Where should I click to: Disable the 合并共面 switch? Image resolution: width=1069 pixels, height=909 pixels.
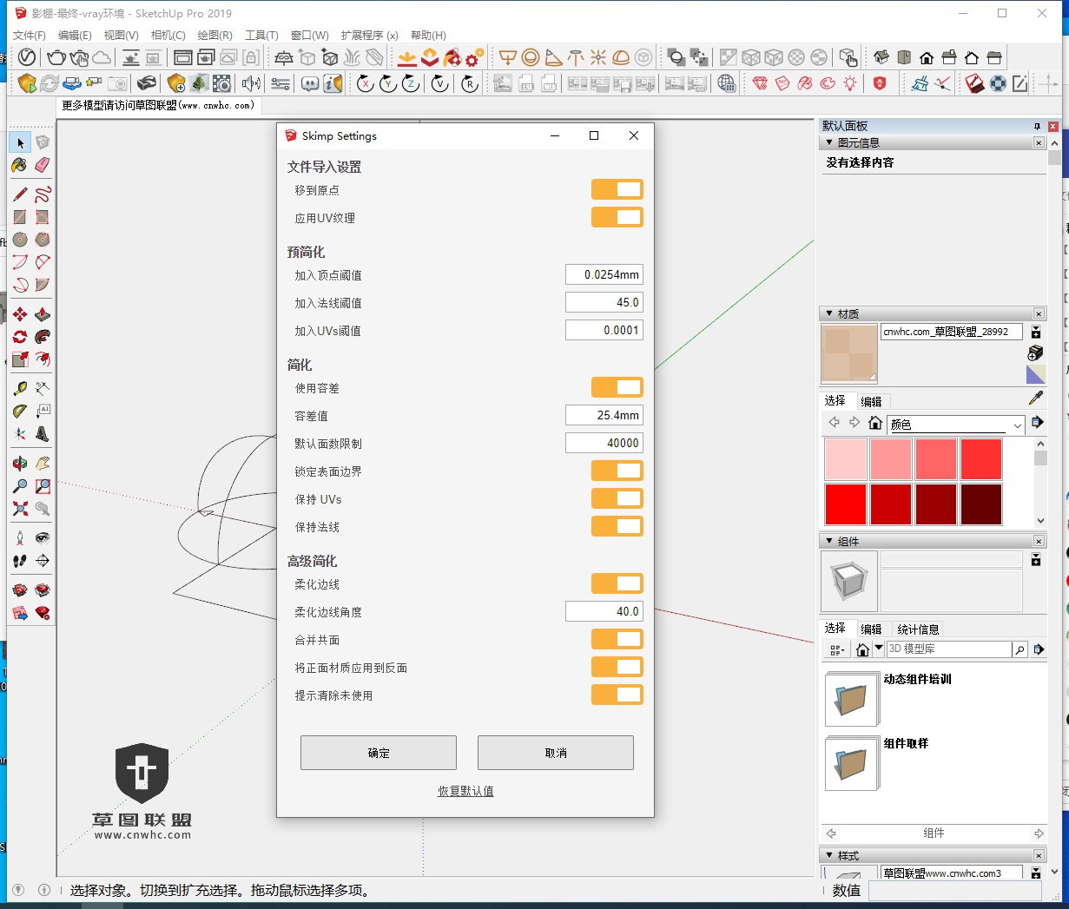(x=617, y=639)
